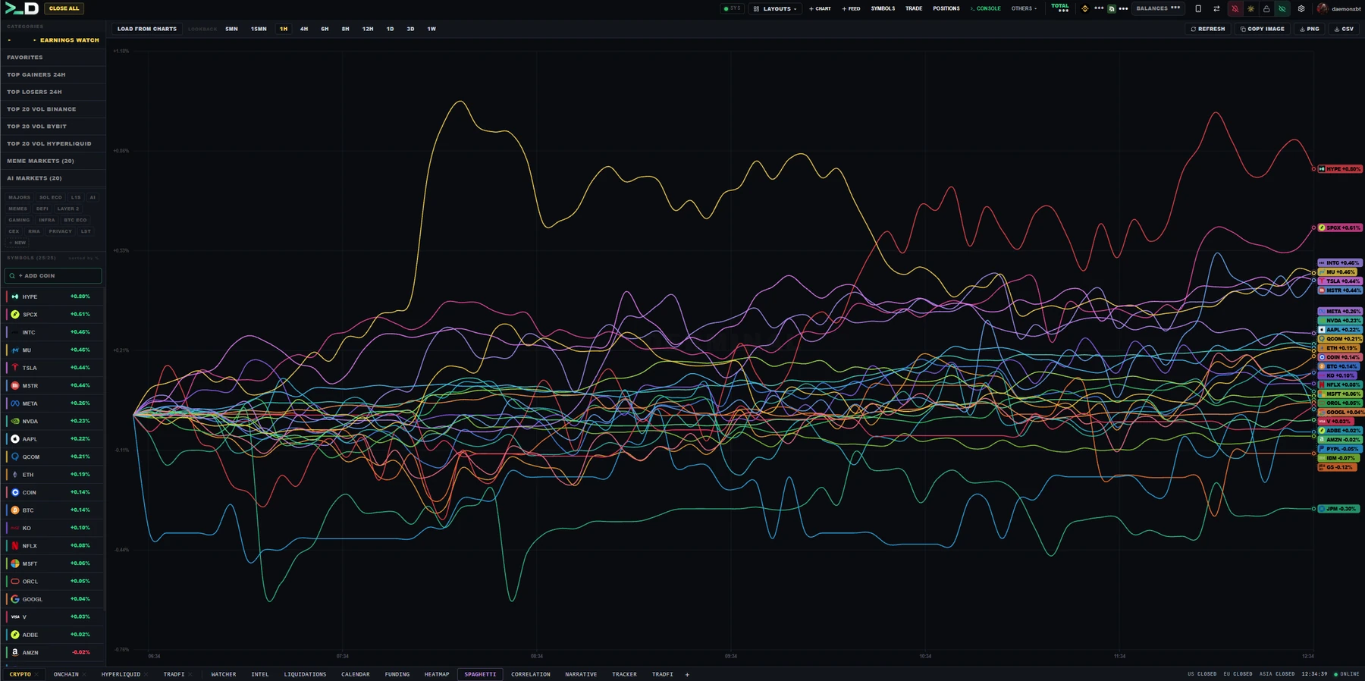Refresh the spaghetti chart
1365x681 pixels.
(1207, 29)
